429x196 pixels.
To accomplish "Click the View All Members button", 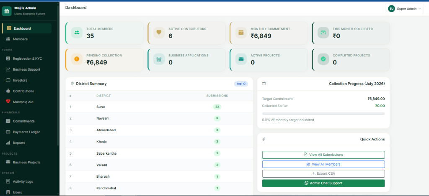I will coord(323,164).
